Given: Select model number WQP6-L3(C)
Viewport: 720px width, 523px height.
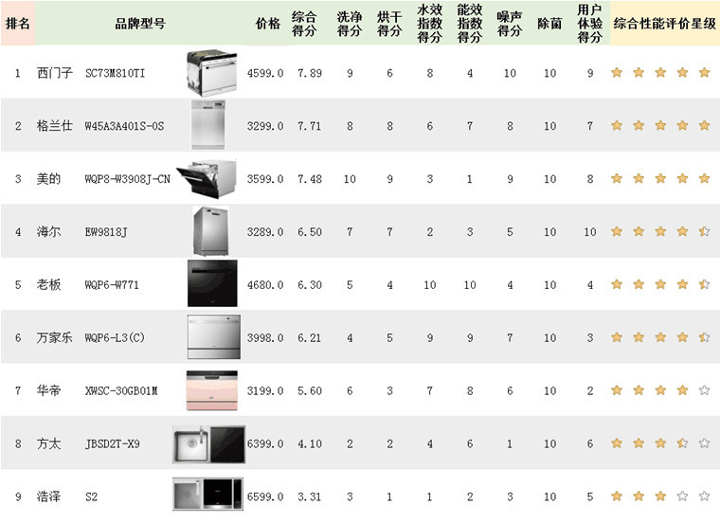Looking at the screenshot, I should point(115,338).
